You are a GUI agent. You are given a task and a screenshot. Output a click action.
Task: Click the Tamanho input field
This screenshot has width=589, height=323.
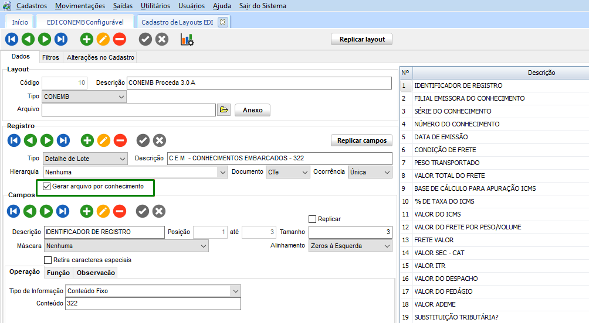350,232
